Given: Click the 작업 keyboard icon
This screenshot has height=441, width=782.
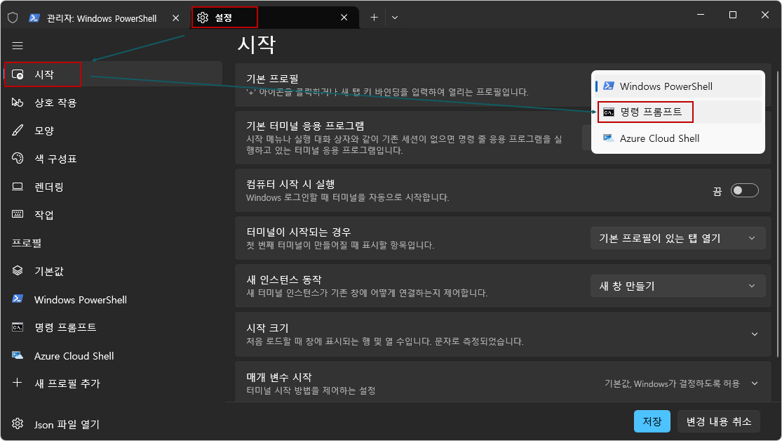Looking at the screenshot, I should 18,214.
